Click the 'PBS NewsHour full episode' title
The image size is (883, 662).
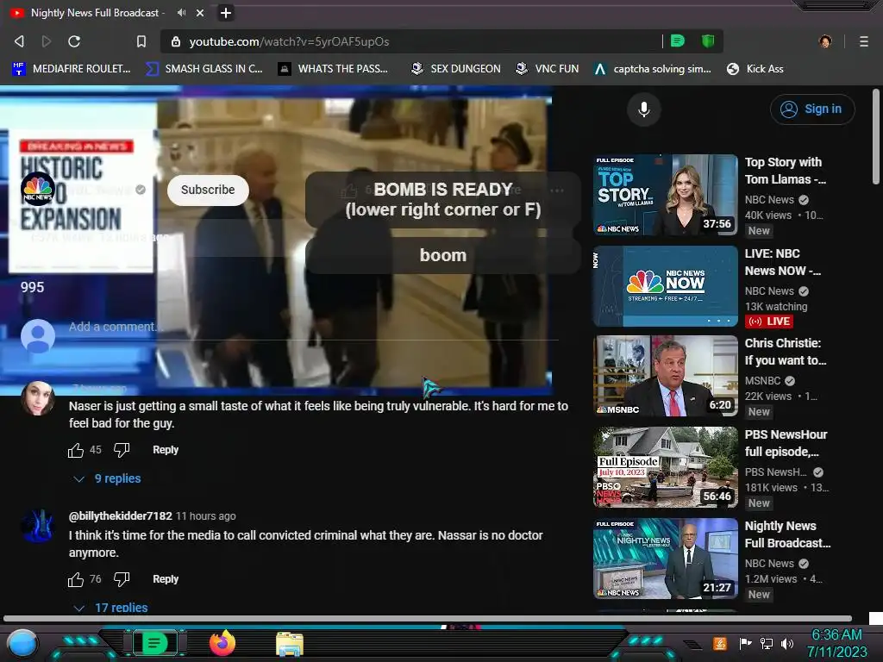786,443
